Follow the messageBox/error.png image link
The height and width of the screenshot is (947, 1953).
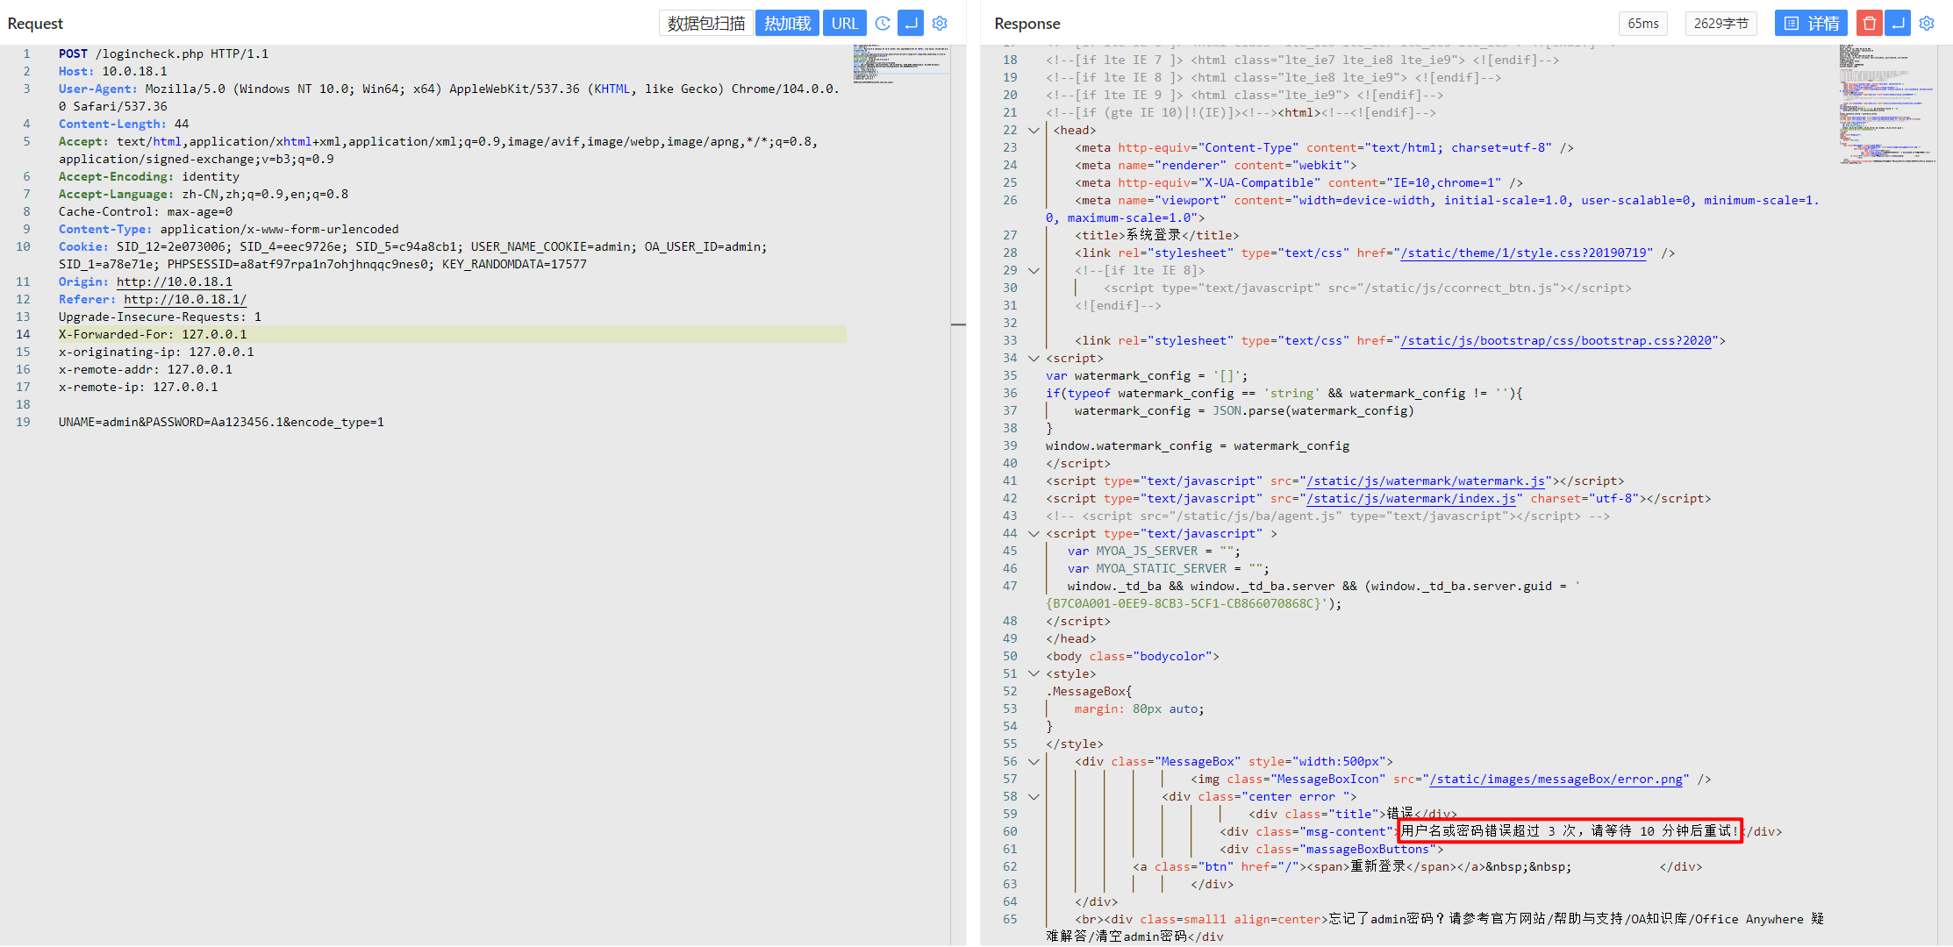tap(1556, 779)
